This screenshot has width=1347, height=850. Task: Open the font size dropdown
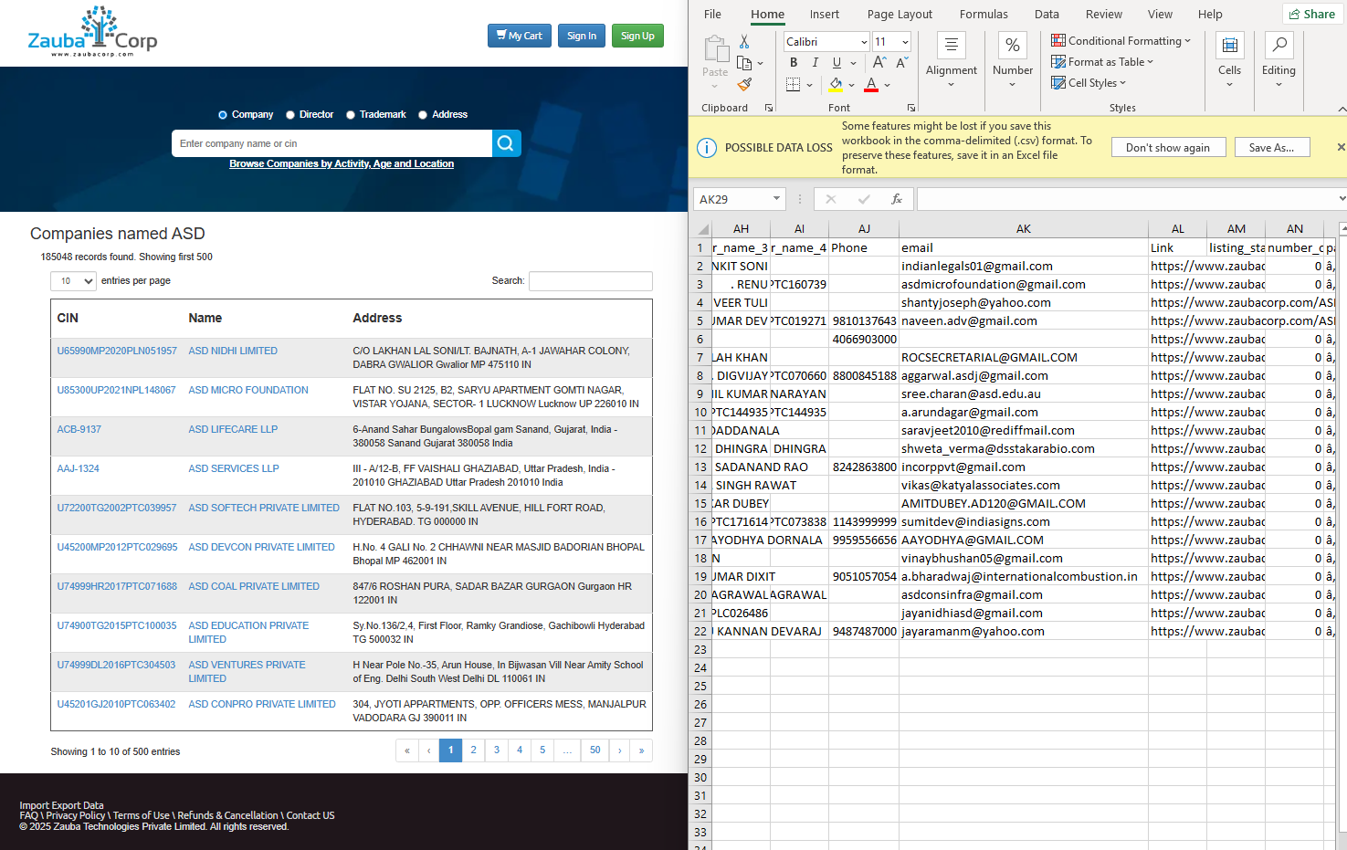tap(905, 42)
